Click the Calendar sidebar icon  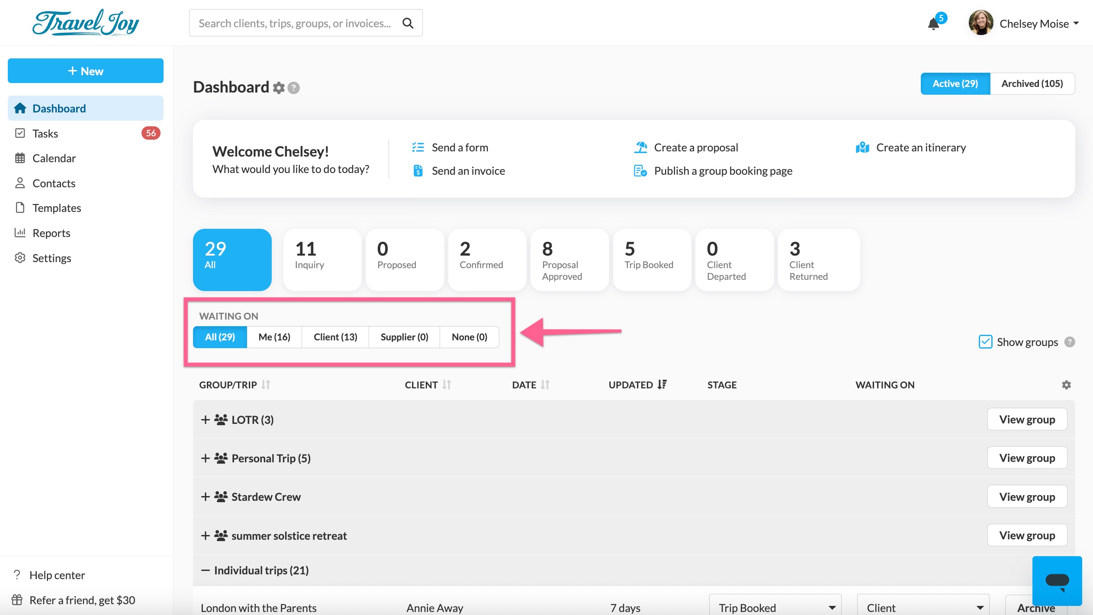(x=20, y=158)
